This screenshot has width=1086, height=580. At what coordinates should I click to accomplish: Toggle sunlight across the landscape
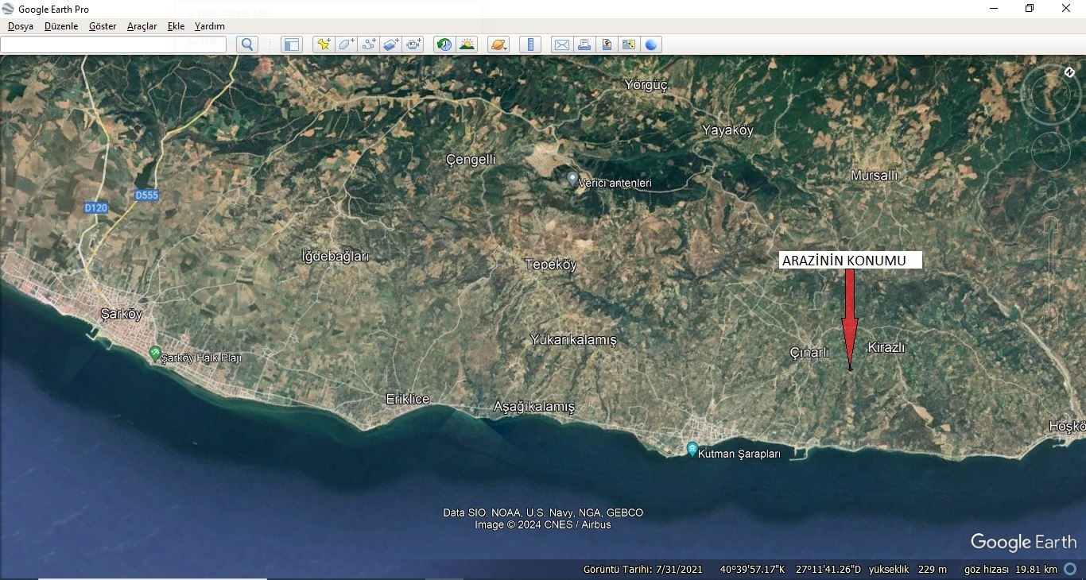467,44
